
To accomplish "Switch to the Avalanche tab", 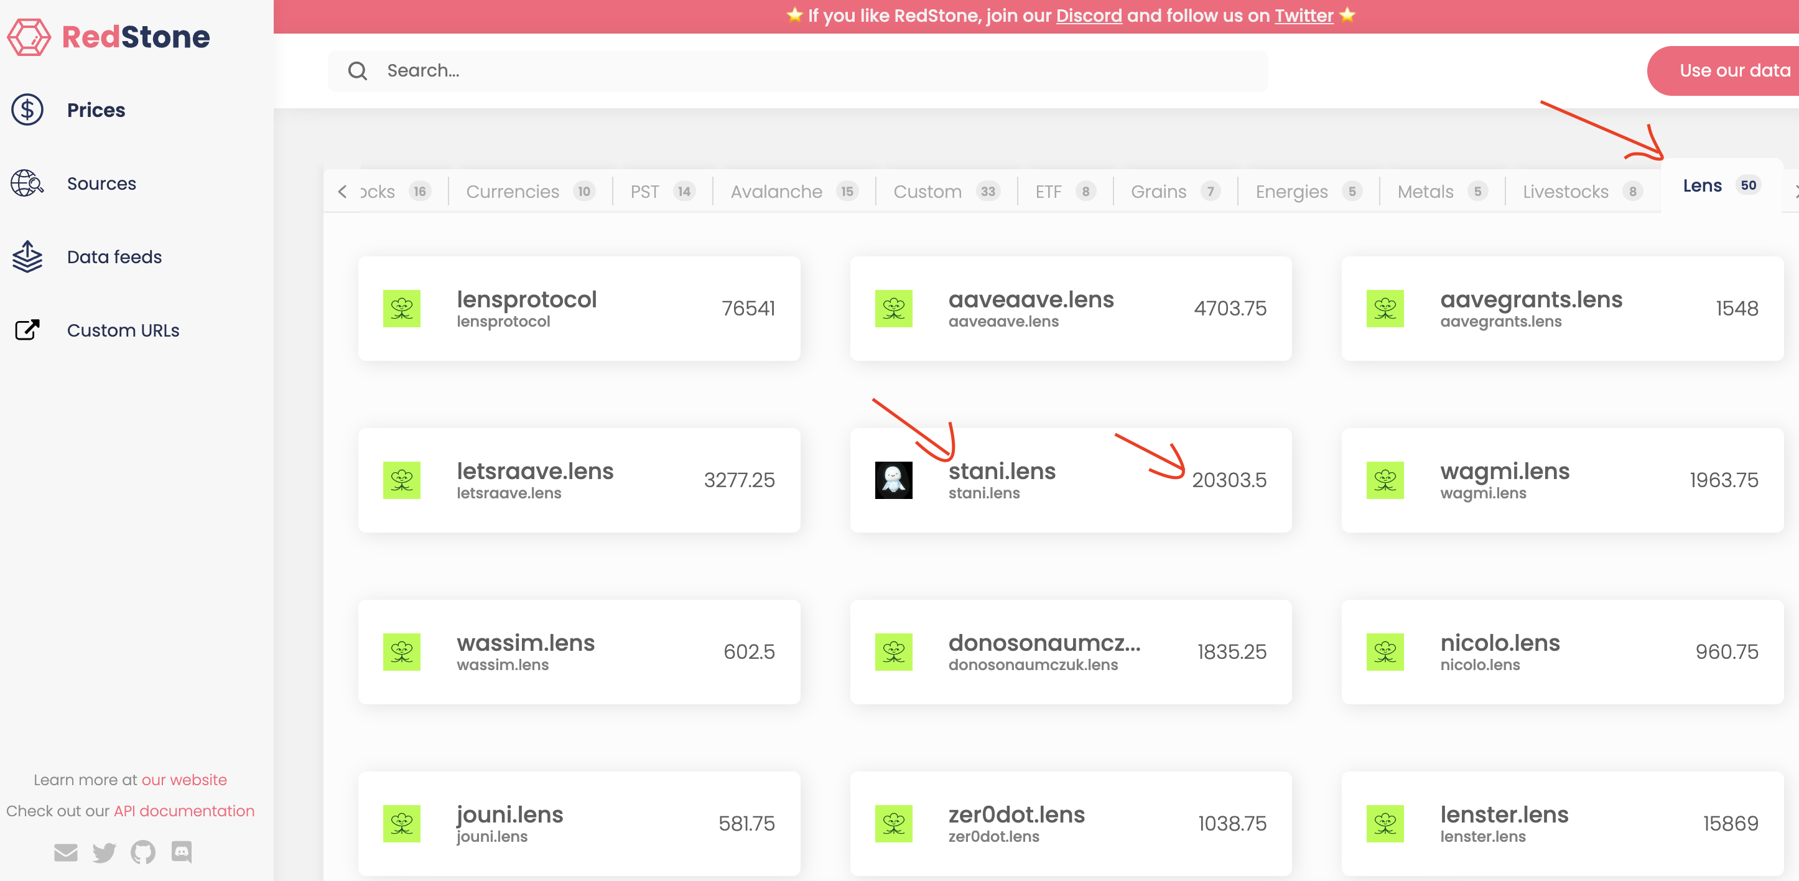I will click(776, 192).
